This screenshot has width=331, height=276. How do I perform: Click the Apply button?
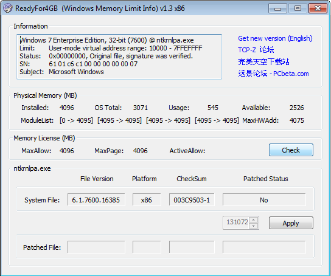(291, 223)
